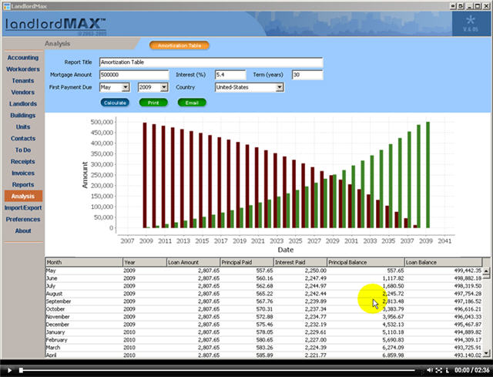
Task: Click the Interest (%) field
Action: [x=230, y=75]
